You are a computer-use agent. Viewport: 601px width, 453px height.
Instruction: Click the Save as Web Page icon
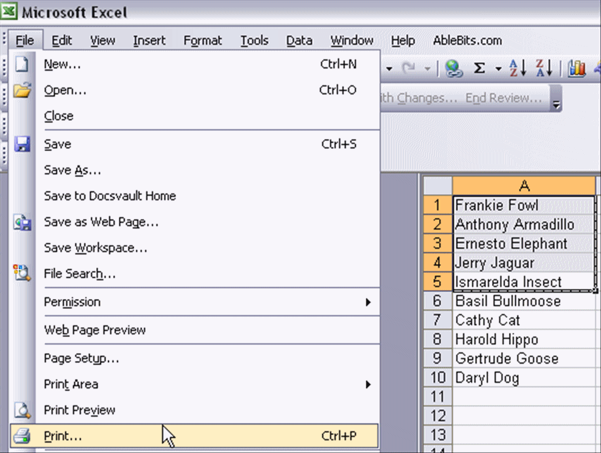22,222
